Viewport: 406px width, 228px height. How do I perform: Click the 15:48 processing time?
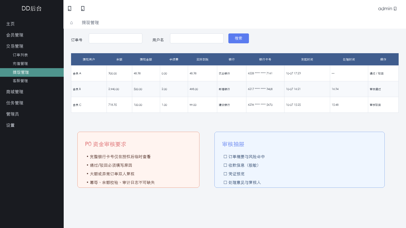335,105
